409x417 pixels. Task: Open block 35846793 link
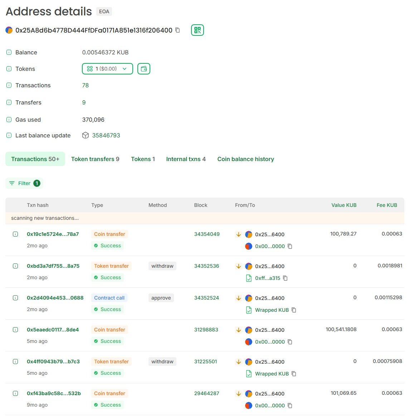[x=106, y=135]
